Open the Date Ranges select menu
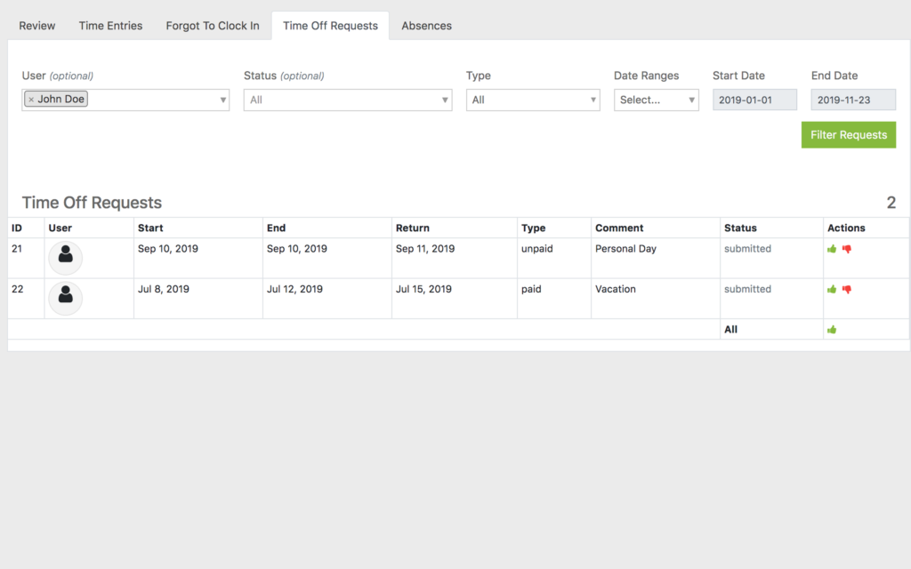 point(656,100)
